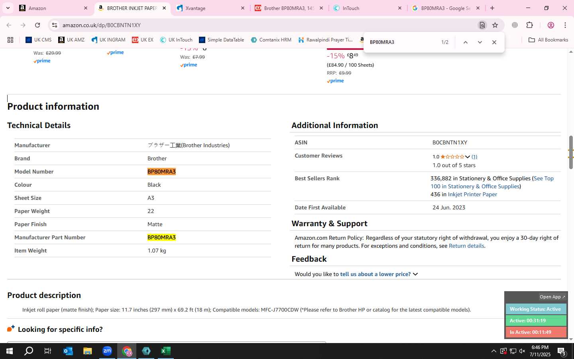Open Outlook from taskbar
The image size is (574, 359).
pyautogui.click(x=68, y=351)
